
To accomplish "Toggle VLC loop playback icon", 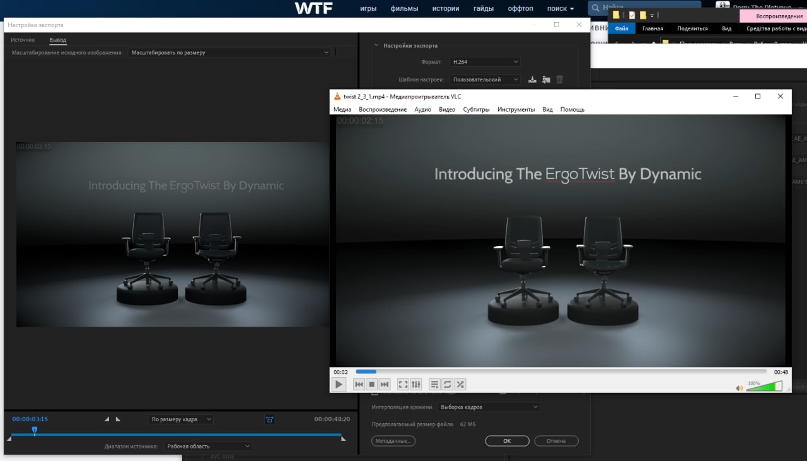I will click(448, 384).
